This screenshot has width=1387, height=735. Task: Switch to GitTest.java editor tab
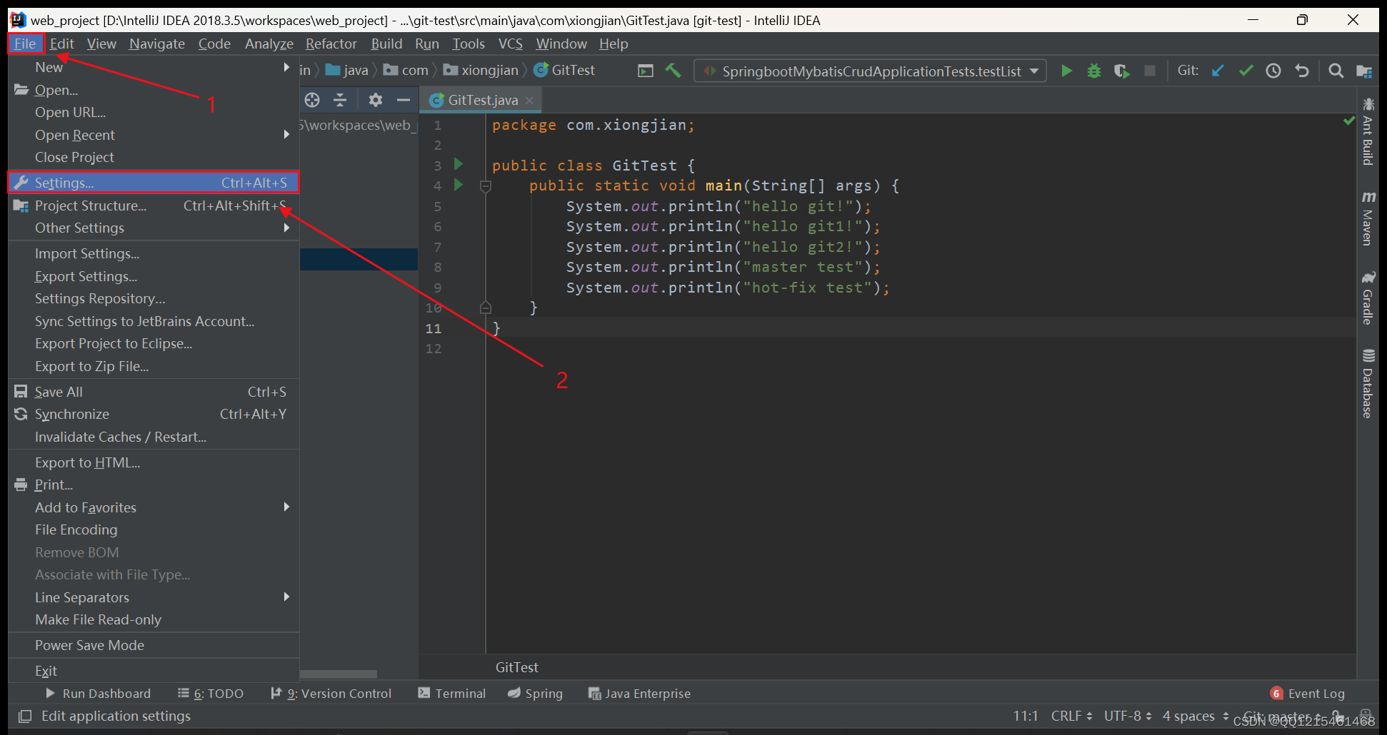[x=481, y=100]
